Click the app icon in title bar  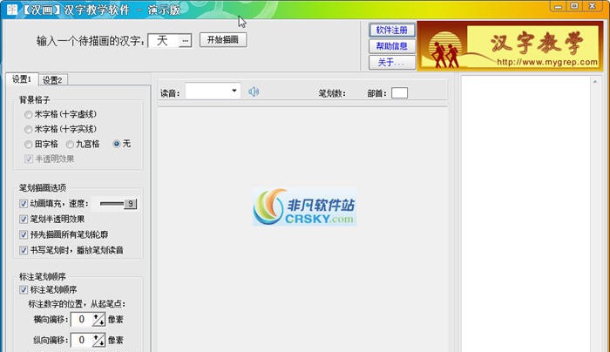(12, 9)
